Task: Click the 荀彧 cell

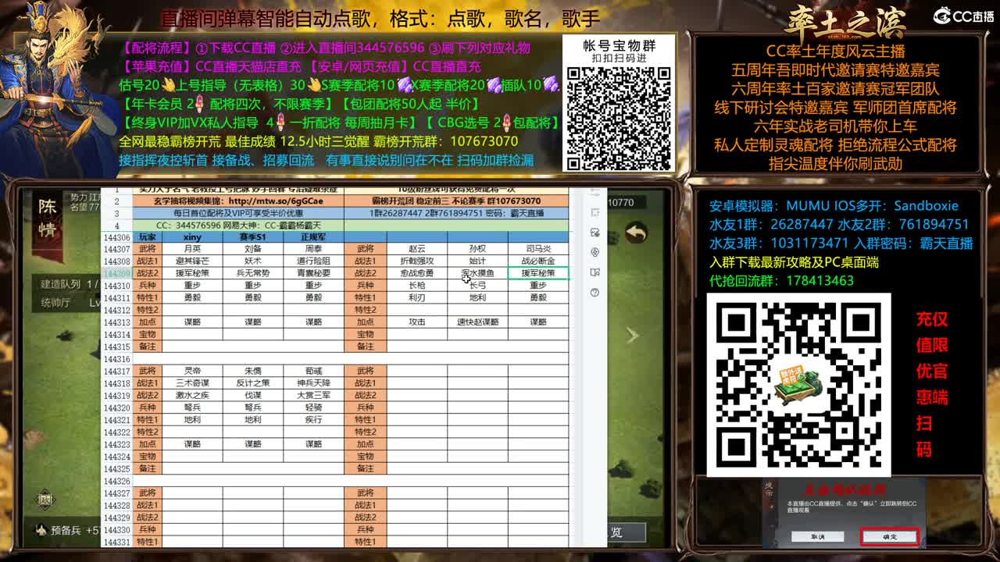Action: [x=313, y=371]
